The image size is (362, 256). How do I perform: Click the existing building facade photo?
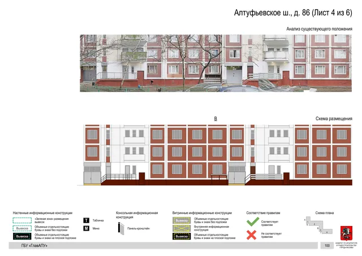216,63
